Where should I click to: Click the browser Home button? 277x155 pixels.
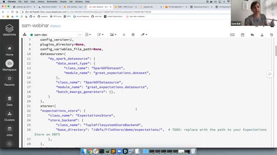17,12
